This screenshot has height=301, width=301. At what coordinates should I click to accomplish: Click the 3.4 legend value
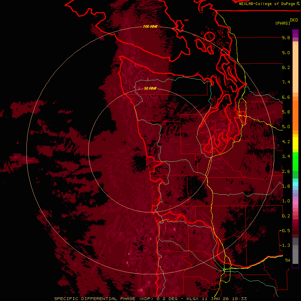click(x=286, y=157)
